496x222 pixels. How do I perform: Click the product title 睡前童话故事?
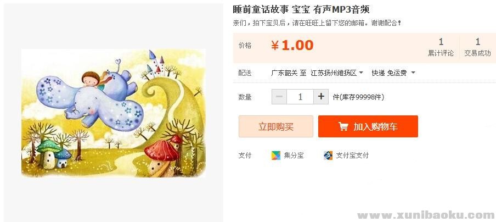[x=261, y=9]
